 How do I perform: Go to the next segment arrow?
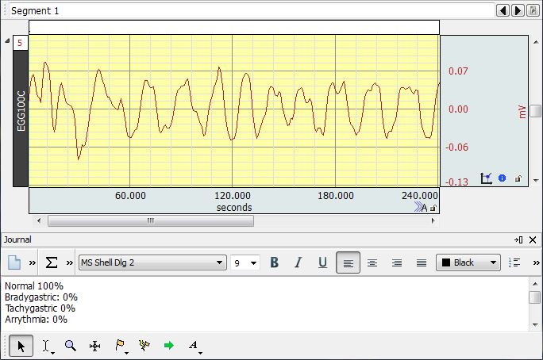[518, 11]
